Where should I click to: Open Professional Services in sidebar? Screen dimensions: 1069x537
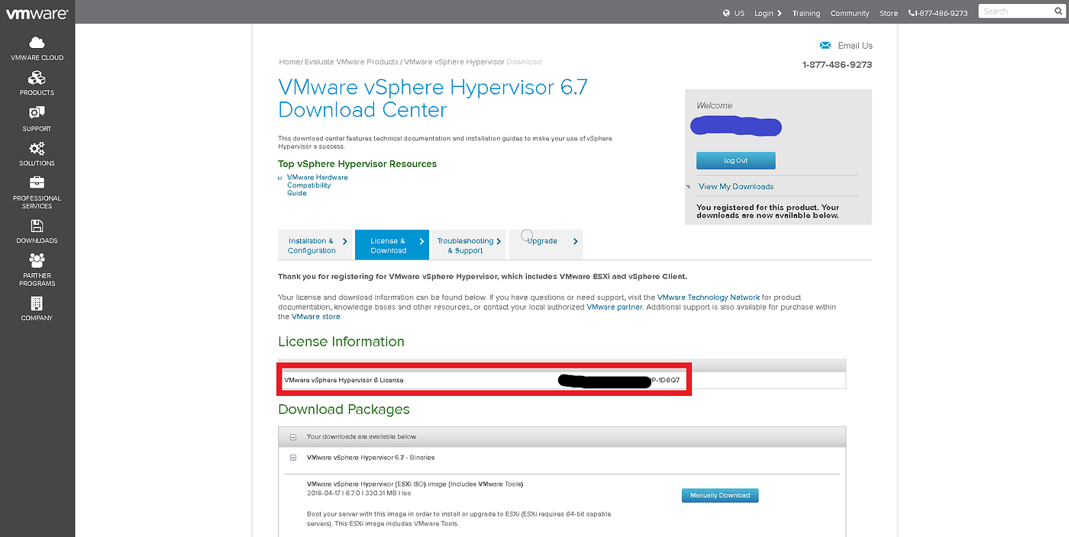(x=37, y=192)
